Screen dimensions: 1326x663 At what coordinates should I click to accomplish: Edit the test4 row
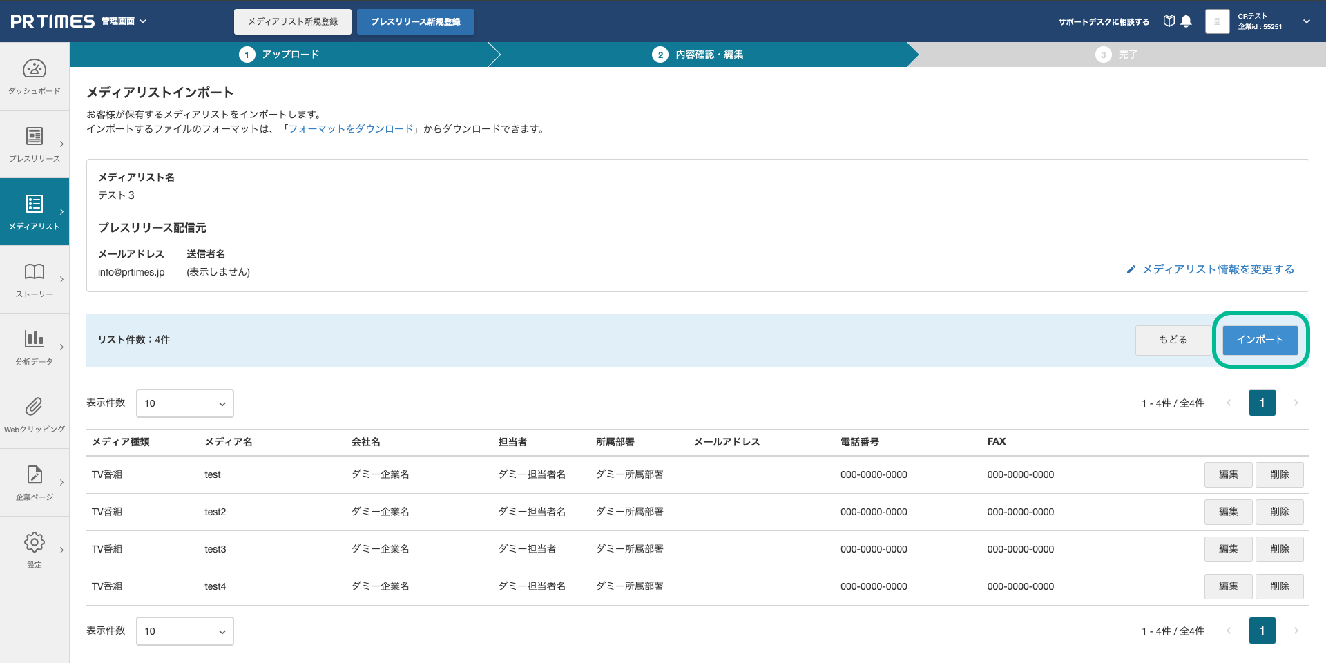[x=1228, y=586]
